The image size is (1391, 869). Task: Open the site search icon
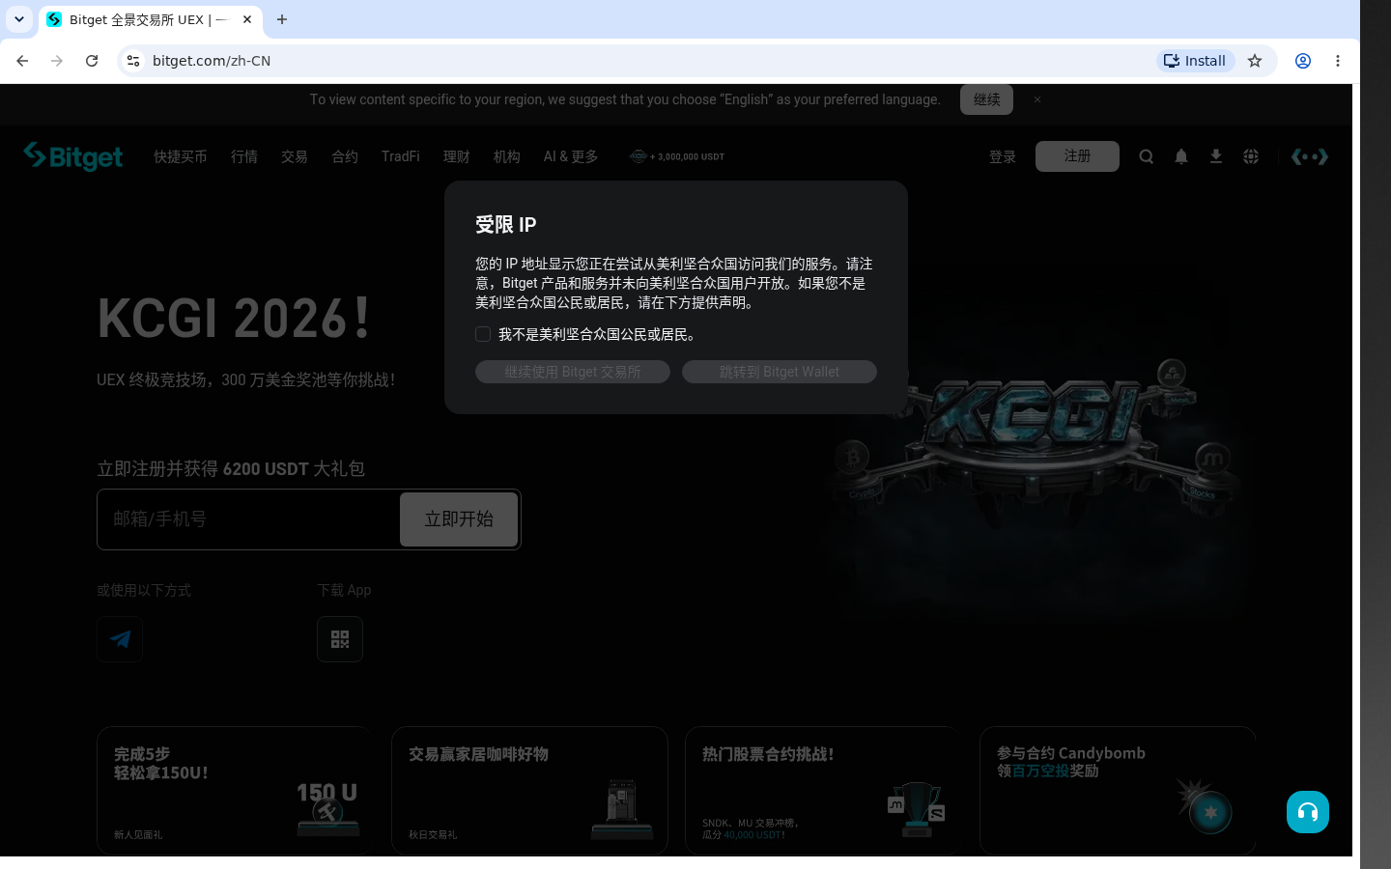tap(1147, 156)
